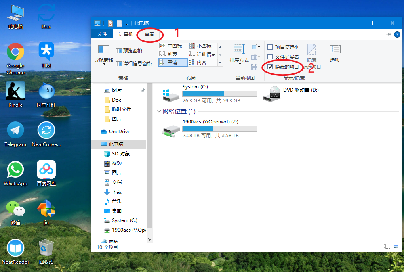This screenshot has width=404, height=272.
Task: Choose 列表 list layout
Action: click(x=168, y=54)
